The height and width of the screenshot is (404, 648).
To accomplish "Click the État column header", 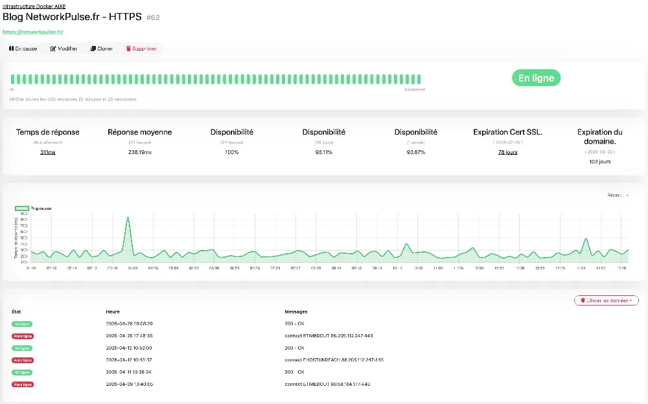I will [16, 311].
